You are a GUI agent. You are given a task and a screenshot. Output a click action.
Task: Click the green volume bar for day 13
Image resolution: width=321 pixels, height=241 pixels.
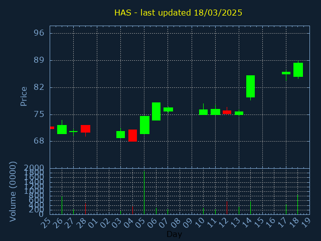[239, 210]
